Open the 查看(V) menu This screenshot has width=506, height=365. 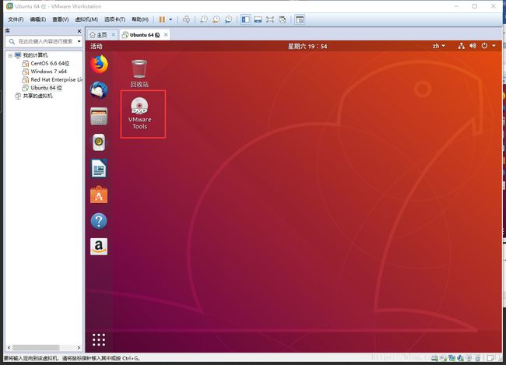[61, 19]
